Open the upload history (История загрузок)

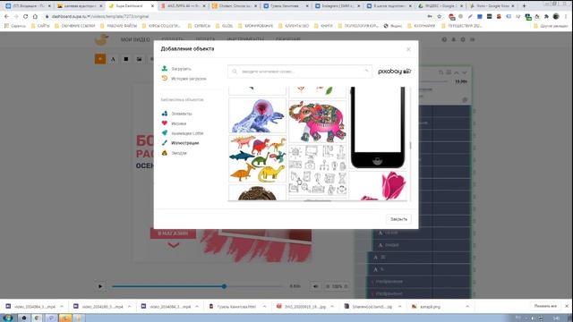[x=188, y=79]
